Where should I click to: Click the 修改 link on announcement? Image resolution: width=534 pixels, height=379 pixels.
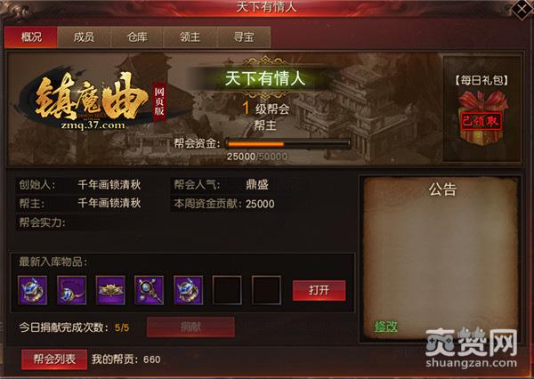pyautogui.click(x=386, y=327)
